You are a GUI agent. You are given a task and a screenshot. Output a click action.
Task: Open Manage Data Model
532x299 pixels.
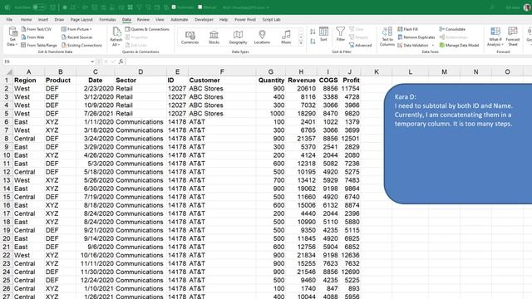(x=459, y=45)
